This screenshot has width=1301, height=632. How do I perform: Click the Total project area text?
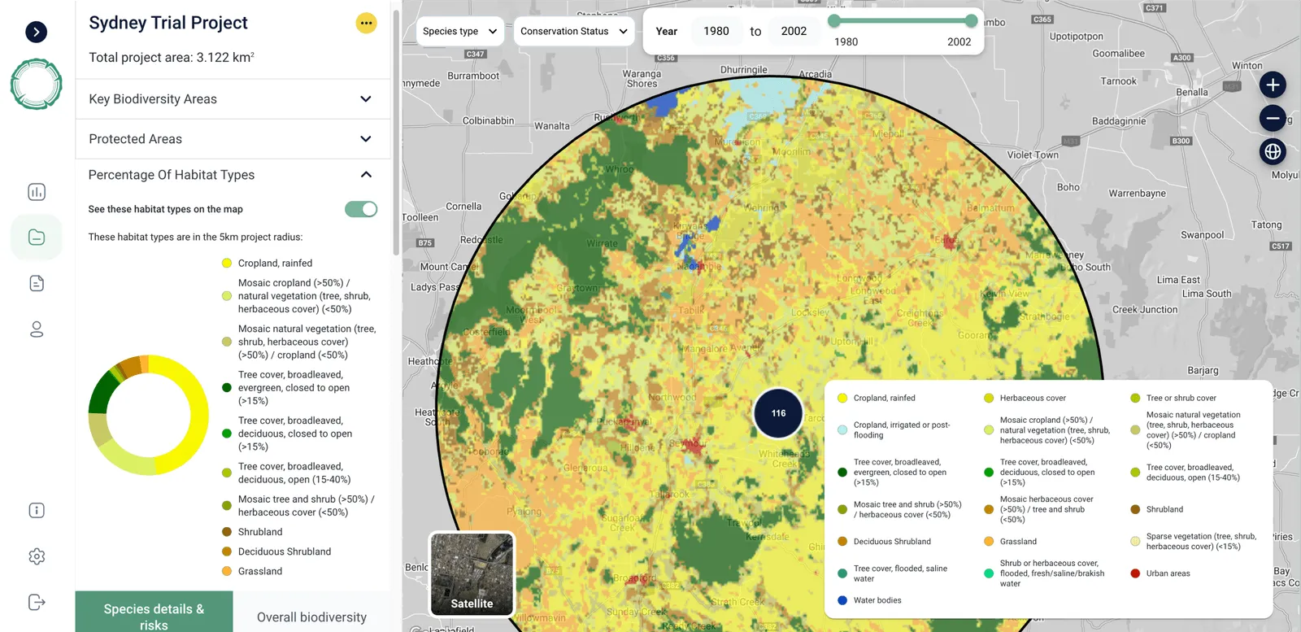(172, 58)
